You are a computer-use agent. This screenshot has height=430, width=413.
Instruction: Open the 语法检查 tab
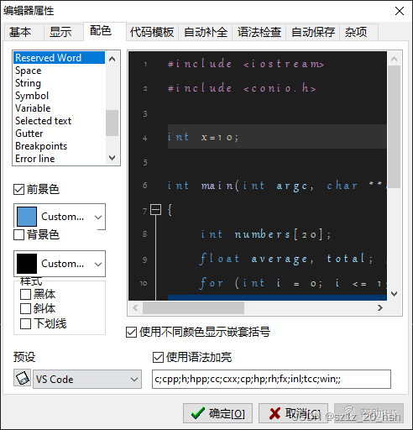click(259, 32)
